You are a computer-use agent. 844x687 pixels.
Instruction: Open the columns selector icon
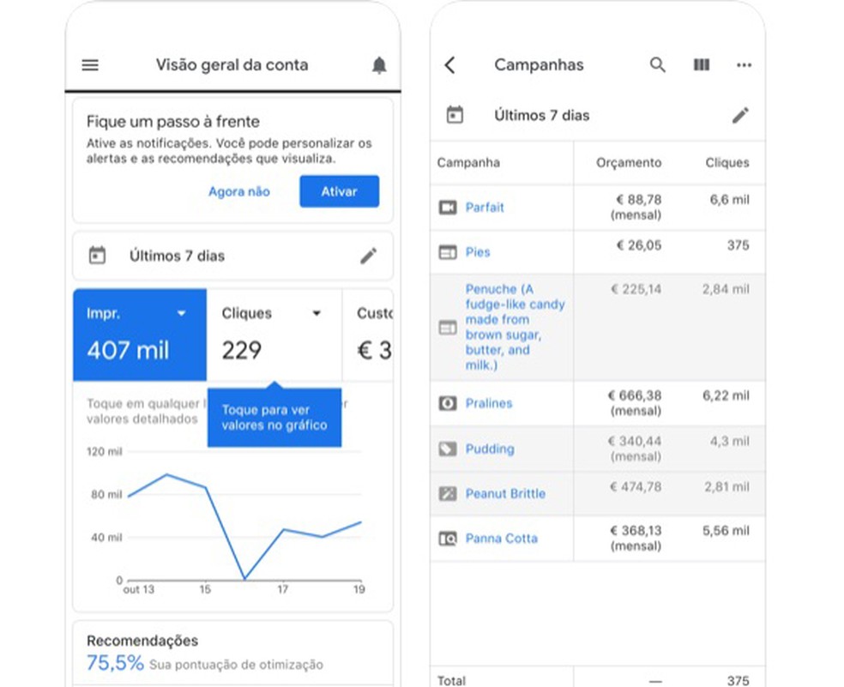coord(701,64)
